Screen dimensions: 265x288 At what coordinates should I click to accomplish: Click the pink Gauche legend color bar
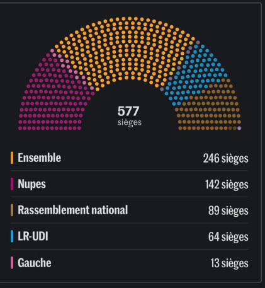click(x=12, y=263)
